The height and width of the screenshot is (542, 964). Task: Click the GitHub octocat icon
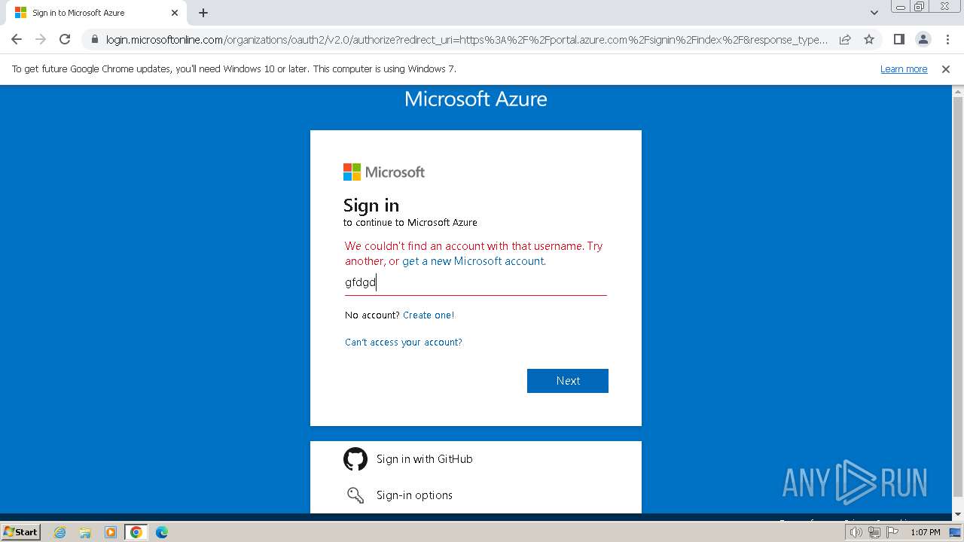(355, 459)
